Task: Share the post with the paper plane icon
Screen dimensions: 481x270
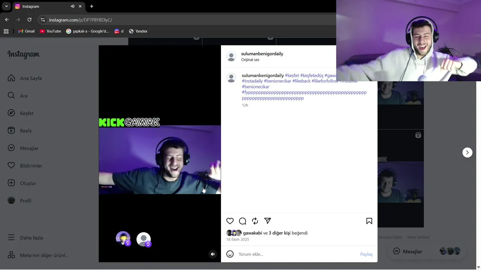Action: click(268, 221)
